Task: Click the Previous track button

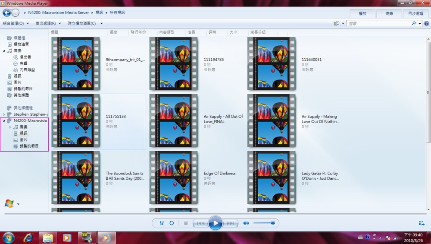Action: [x=200, y=223]
